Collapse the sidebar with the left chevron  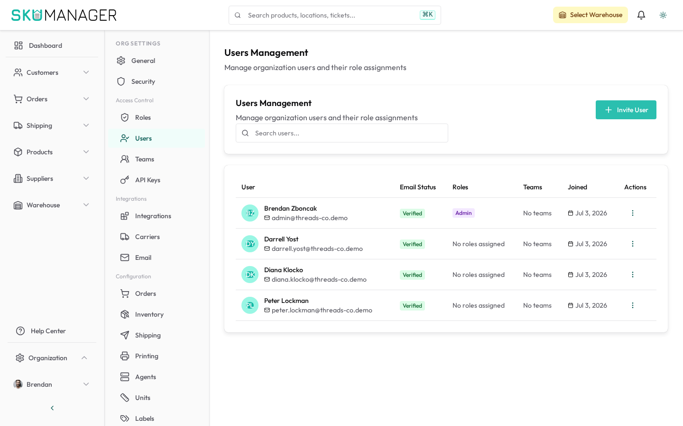tap(52, 408)
